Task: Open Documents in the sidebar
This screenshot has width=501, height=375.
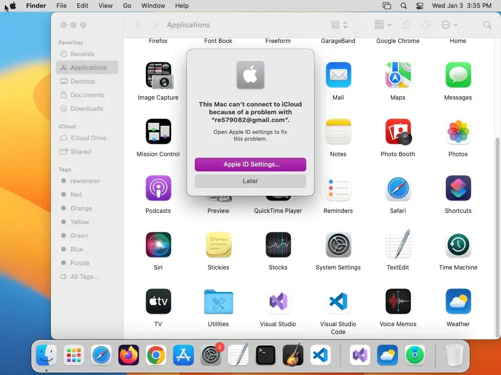Action: (87, 95)
